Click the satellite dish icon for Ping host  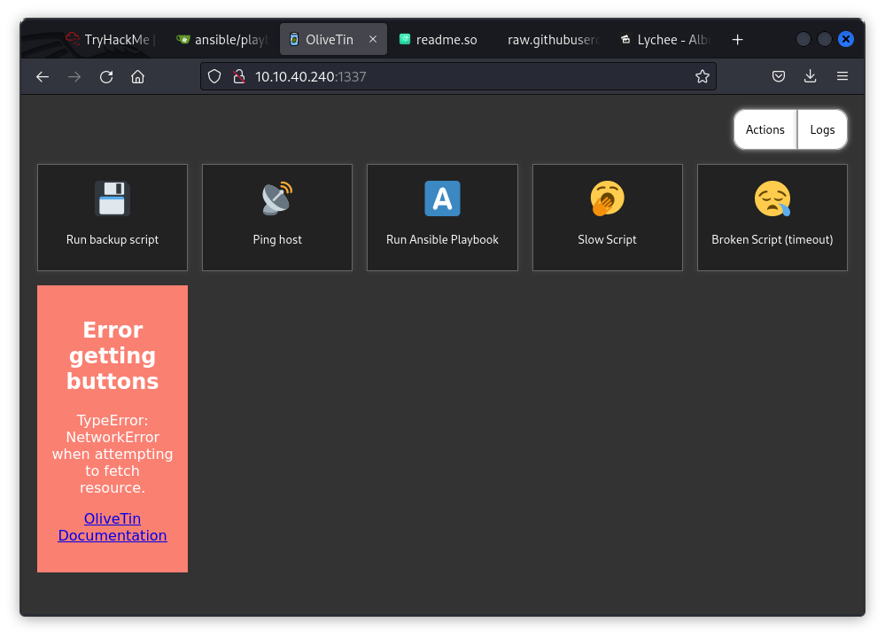tap(276, 198)
